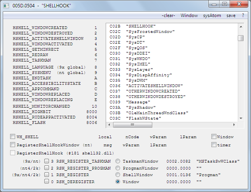Select the TaskmanWindow radio button
The height and width of the screenshot is (192, 251).
point(118,161)
